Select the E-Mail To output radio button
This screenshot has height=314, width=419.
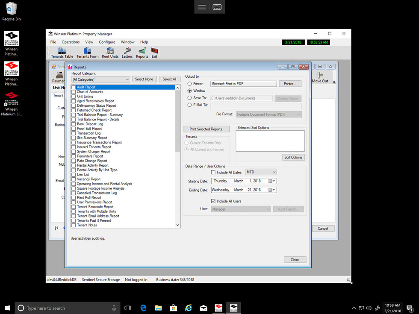tap(189, 105)
